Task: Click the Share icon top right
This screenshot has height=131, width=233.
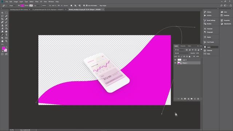Action: [231, 5]
